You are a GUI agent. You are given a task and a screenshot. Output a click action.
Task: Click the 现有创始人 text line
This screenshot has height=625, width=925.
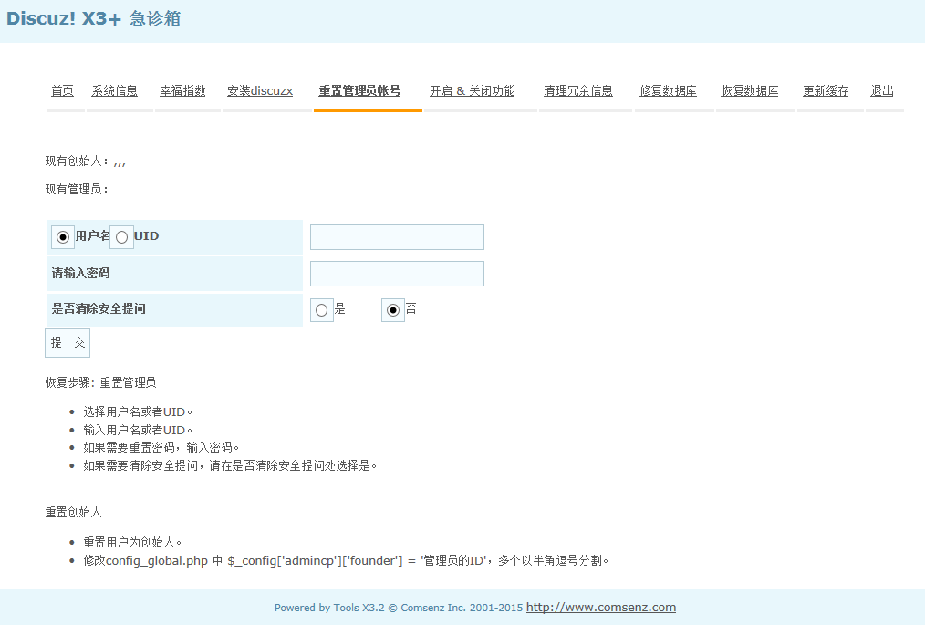coord(86,161)
